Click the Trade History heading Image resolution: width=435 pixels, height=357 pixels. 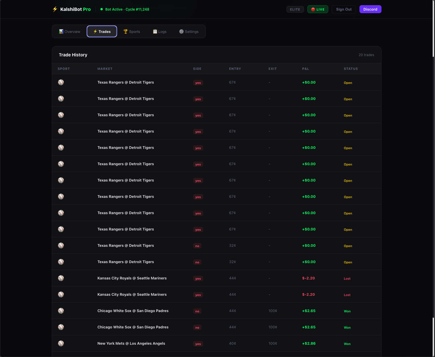click(73, 55)
